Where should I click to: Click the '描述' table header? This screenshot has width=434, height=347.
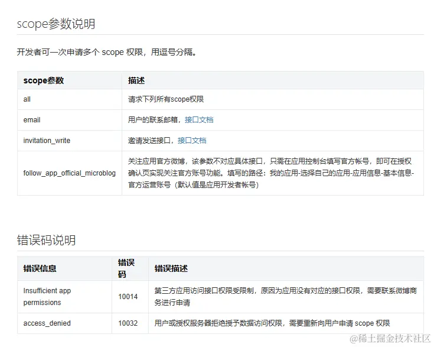(x=273, y=80)
